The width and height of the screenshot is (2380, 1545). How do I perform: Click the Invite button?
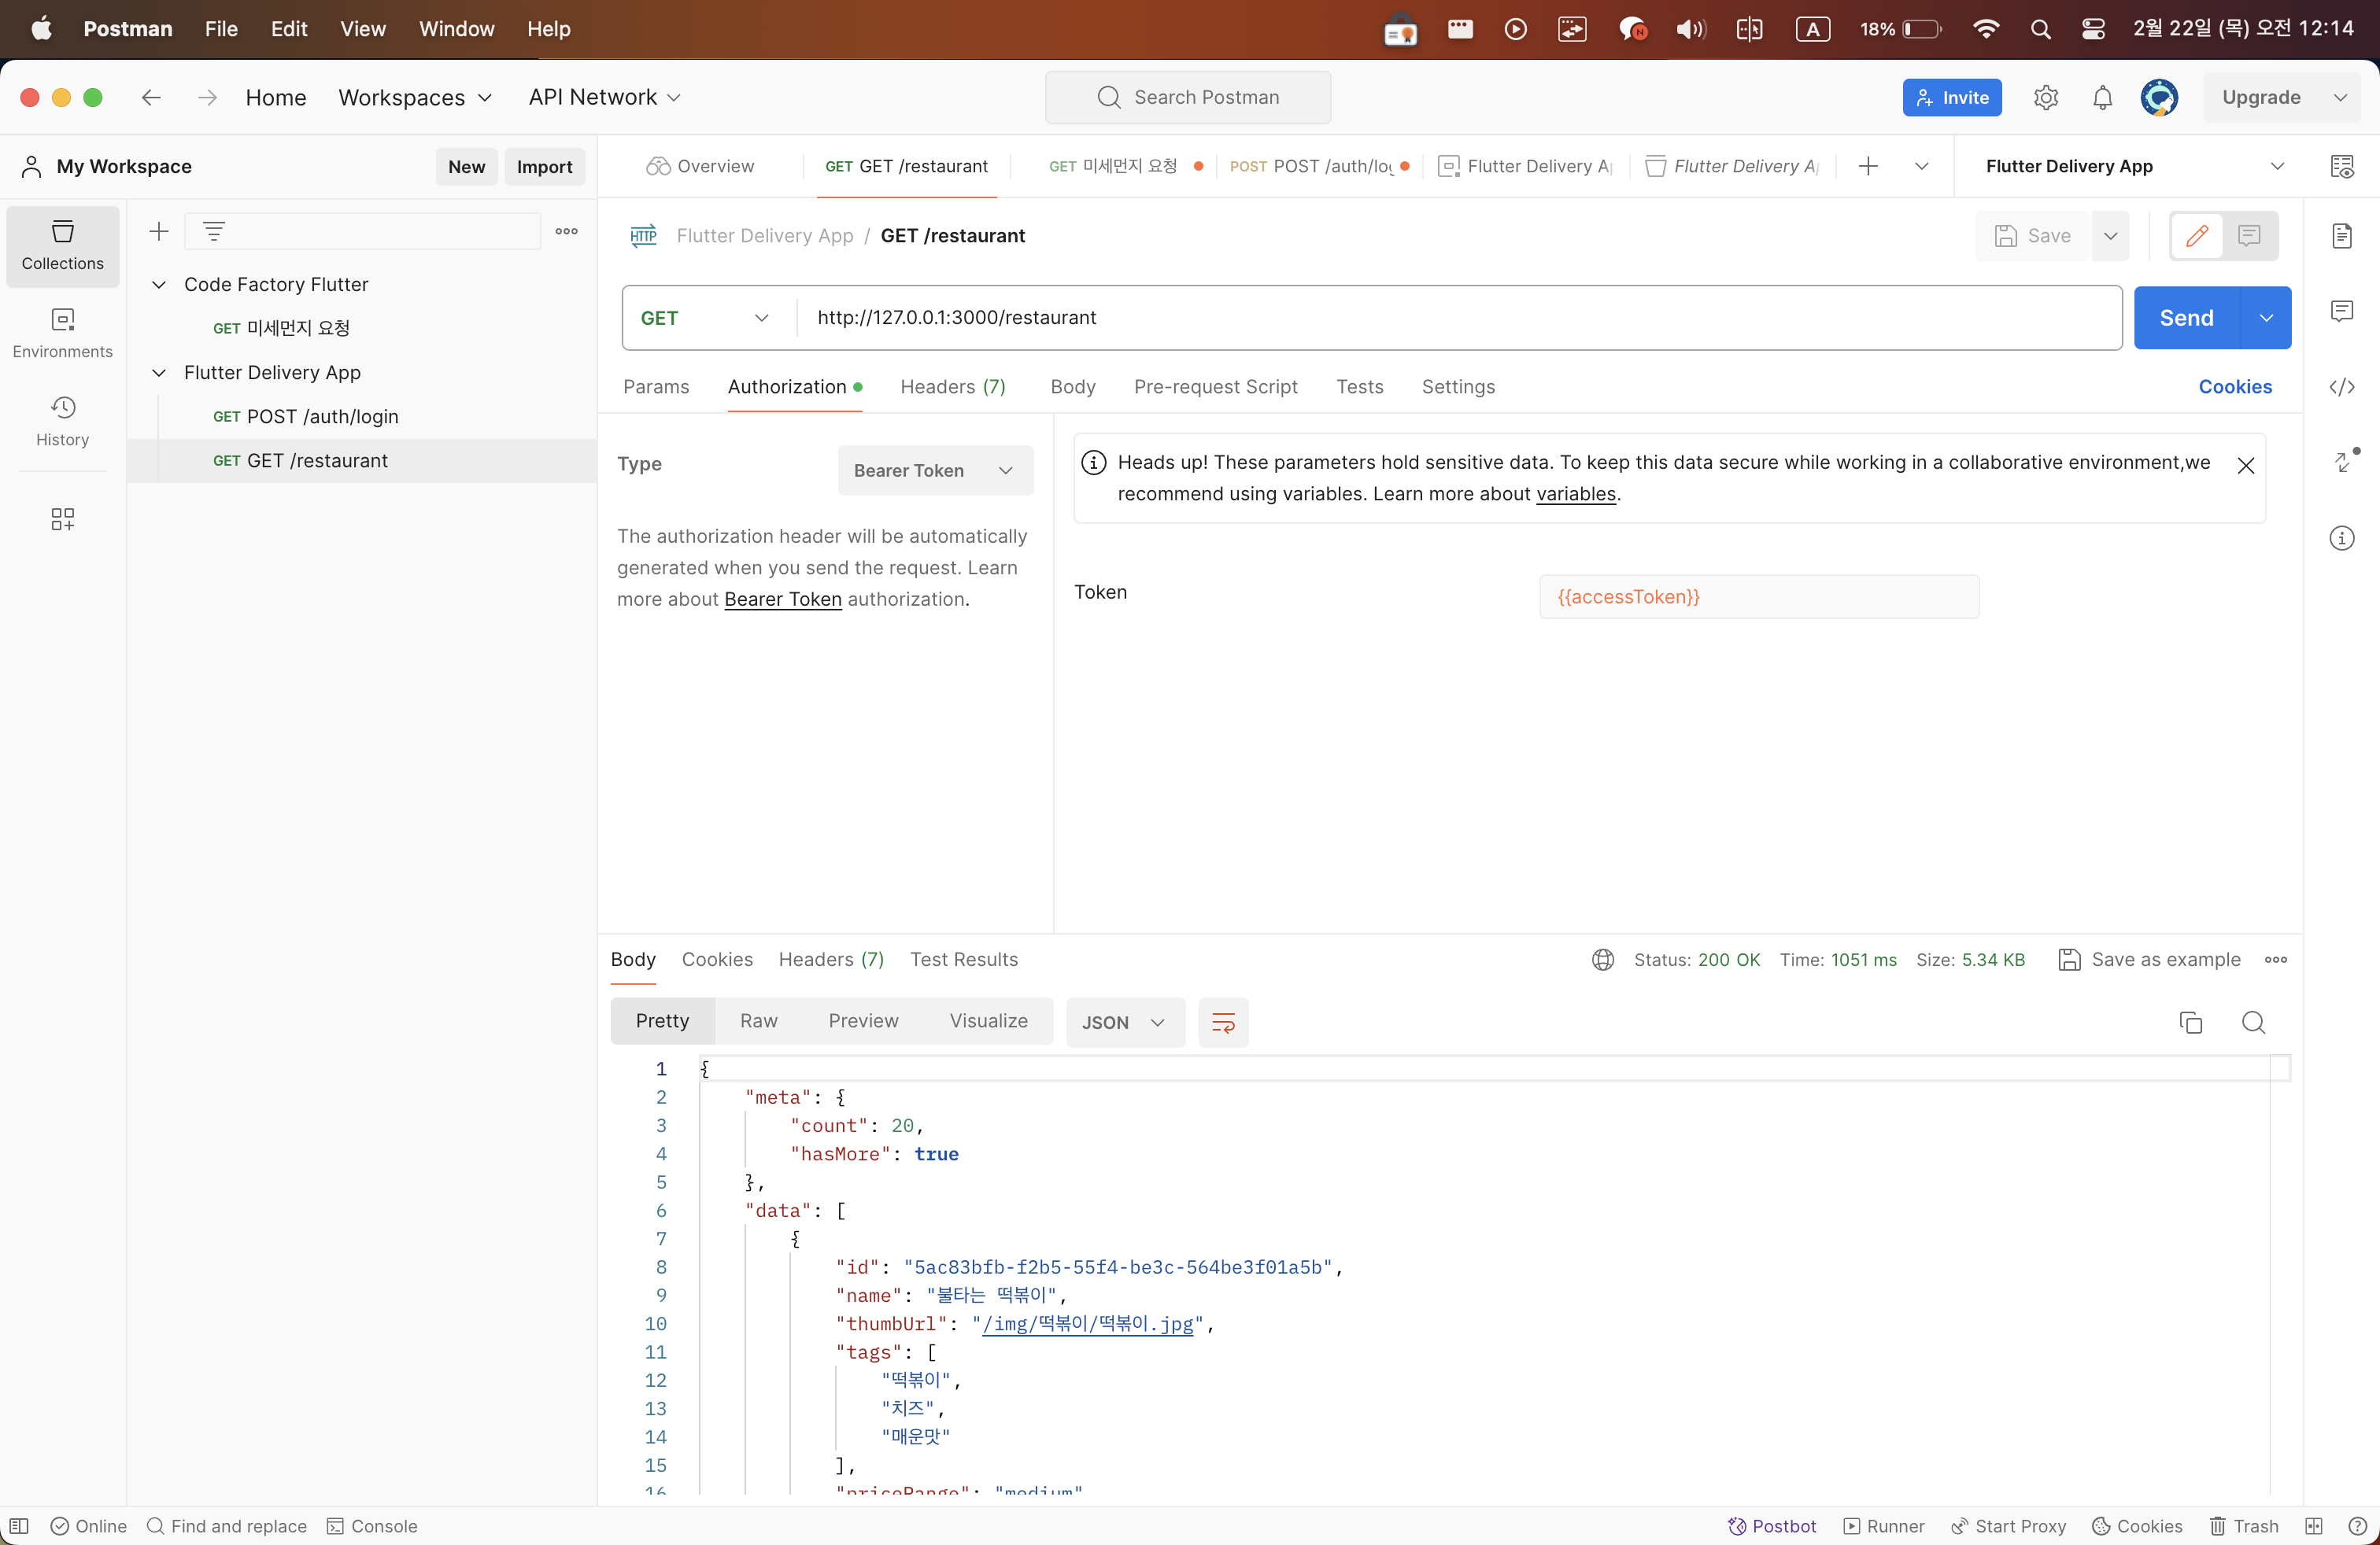click(1951, 97)
